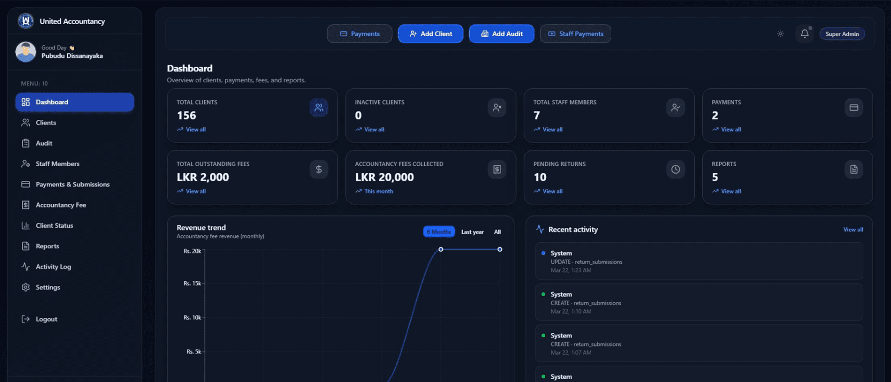
Task: Click the Inactive Clients user icon
Action: coord(497,108)
